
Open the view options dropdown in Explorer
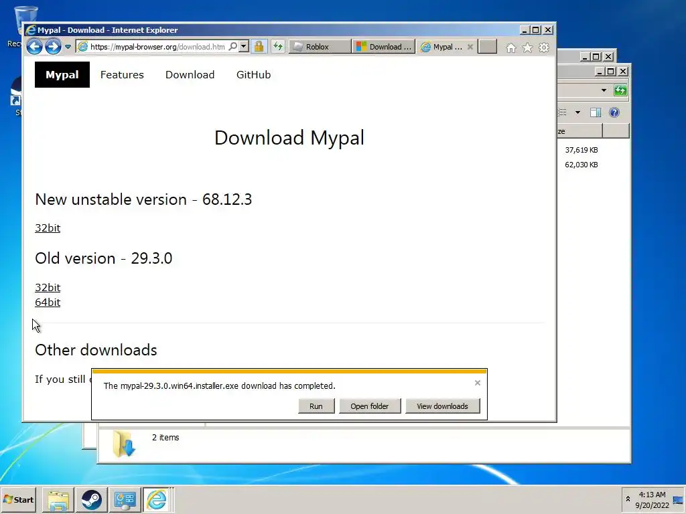pyautogui.click(x=577, y=112)
